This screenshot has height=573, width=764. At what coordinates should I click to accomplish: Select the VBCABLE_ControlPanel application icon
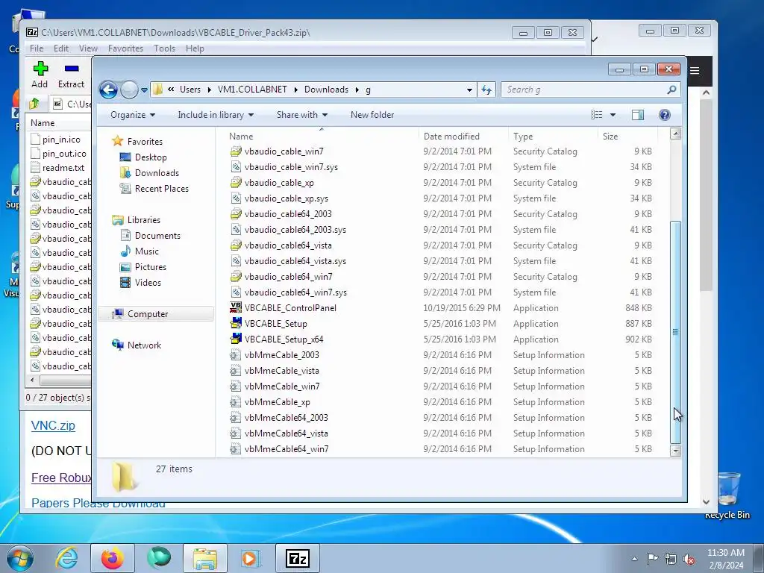coord(236,308)
